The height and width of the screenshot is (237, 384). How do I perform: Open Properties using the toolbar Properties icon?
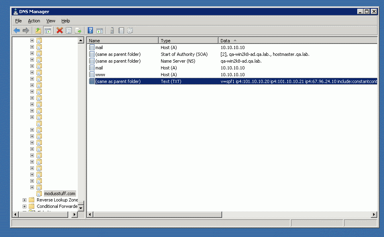tap(69, 30)
